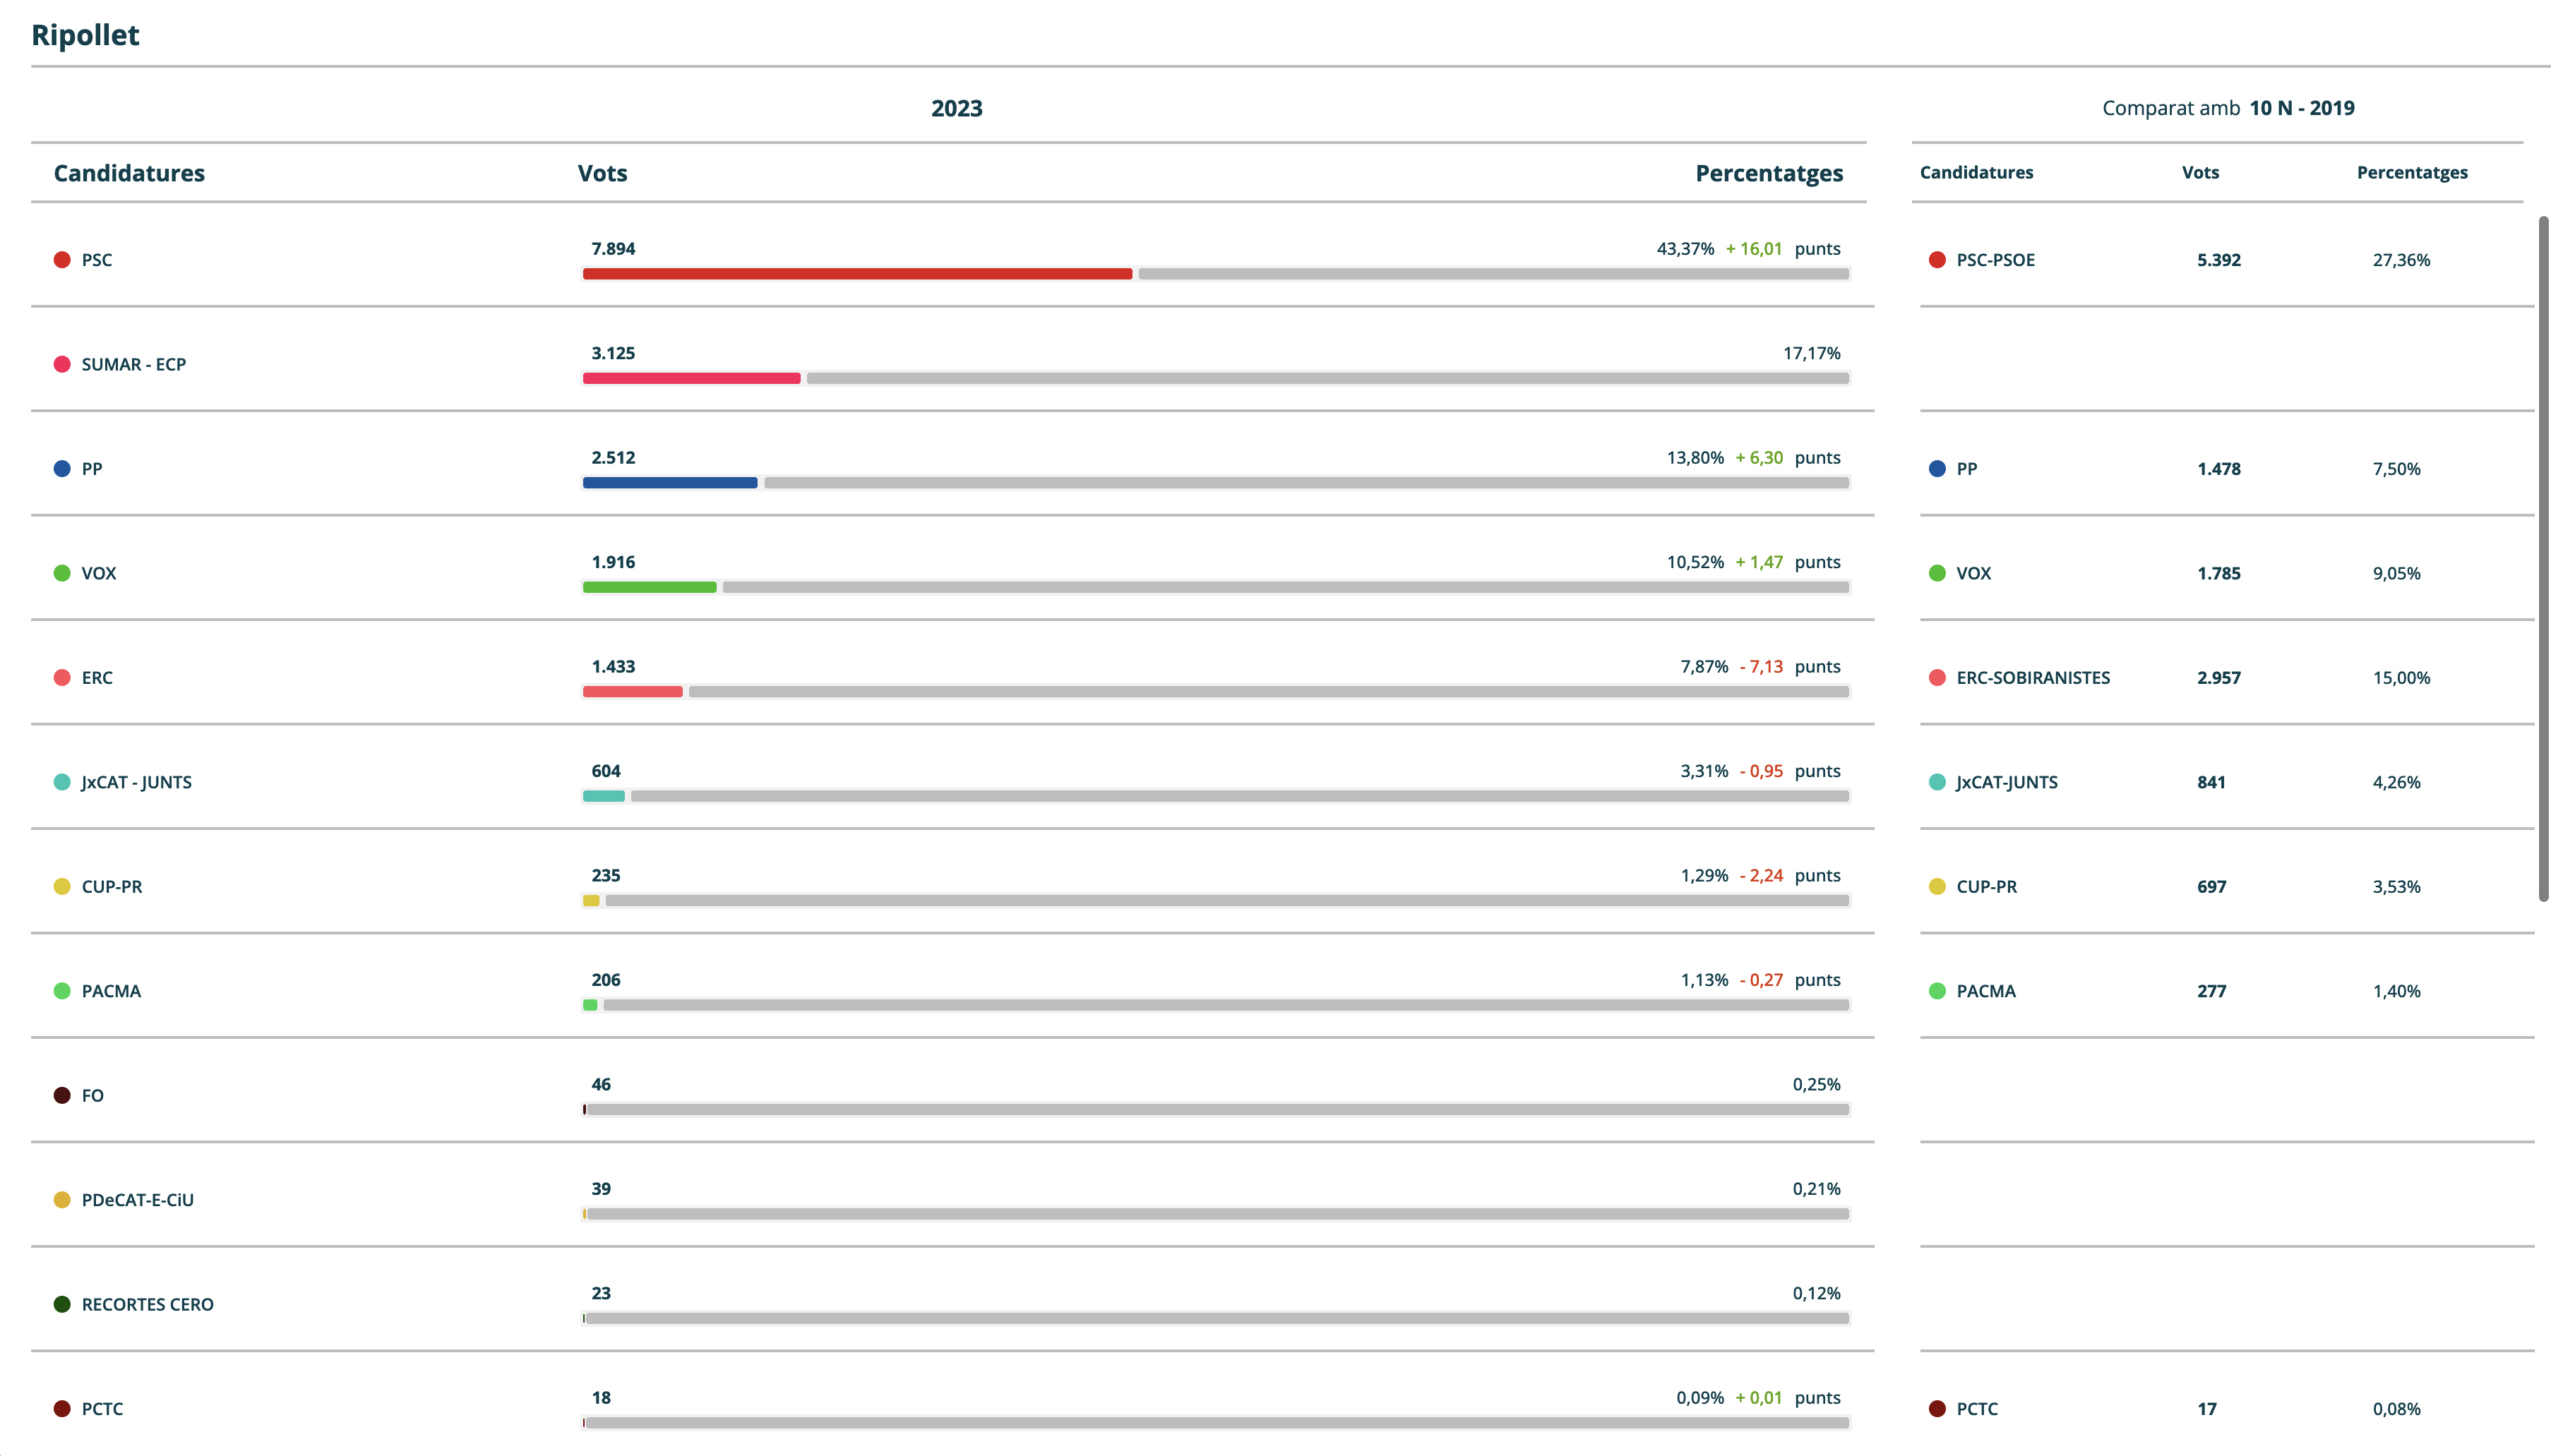Click the PSC red vote progress bar

[856, 274]
